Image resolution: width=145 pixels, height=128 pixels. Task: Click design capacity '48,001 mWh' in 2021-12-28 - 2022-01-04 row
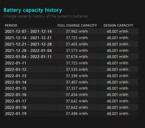point(117,51)
